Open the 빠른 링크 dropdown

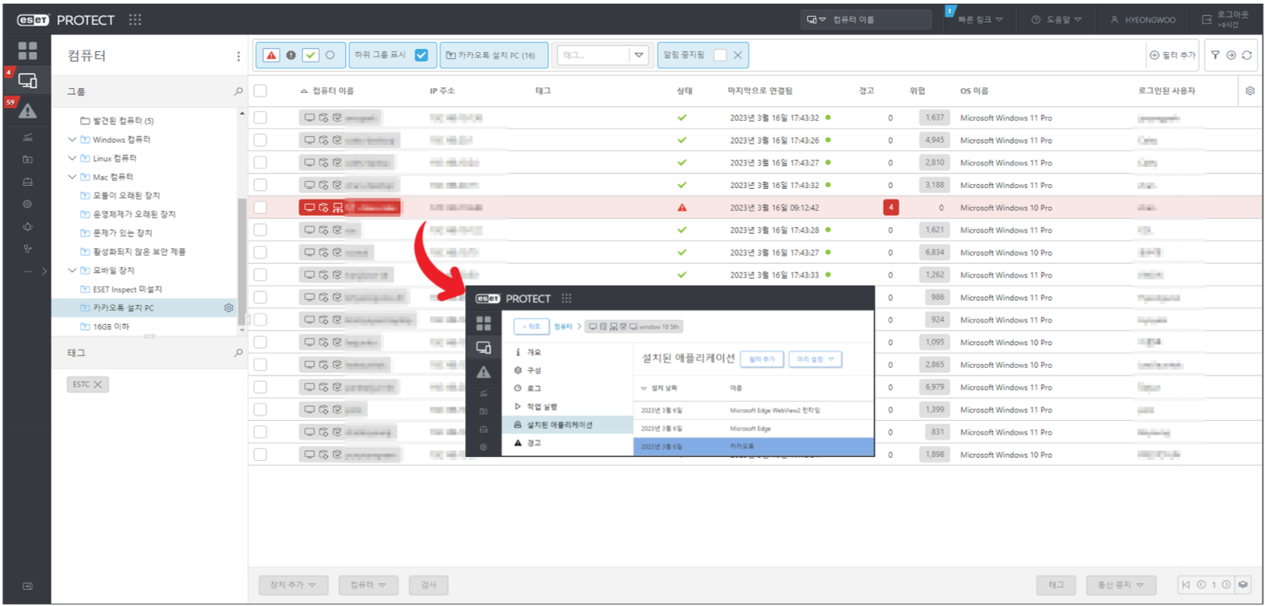coord(980,20)
